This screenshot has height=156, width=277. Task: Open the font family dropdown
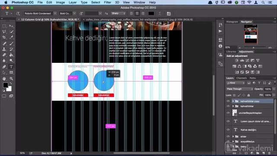[55, 13]
